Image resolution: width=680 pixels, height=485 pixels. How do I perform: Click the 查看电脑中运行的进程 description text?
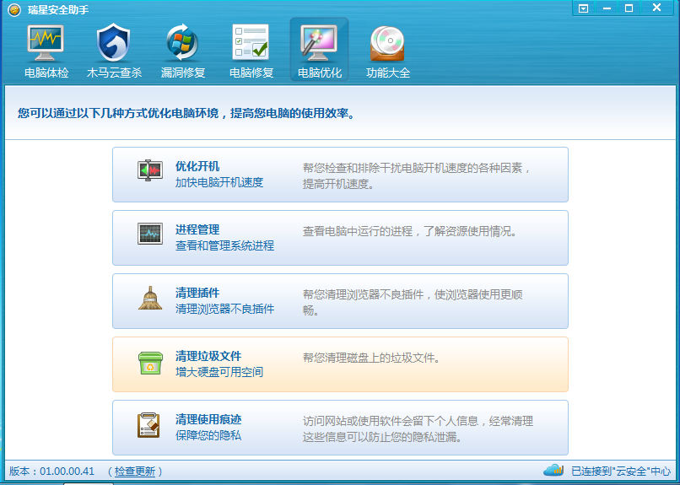tap(410, 231)
